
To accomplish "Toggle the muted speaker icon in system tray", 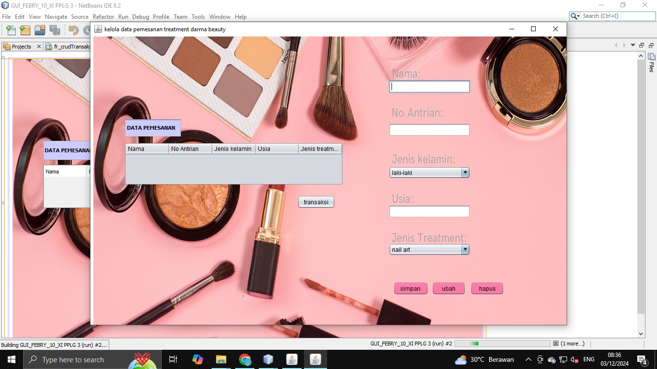I will coord(574,359).
